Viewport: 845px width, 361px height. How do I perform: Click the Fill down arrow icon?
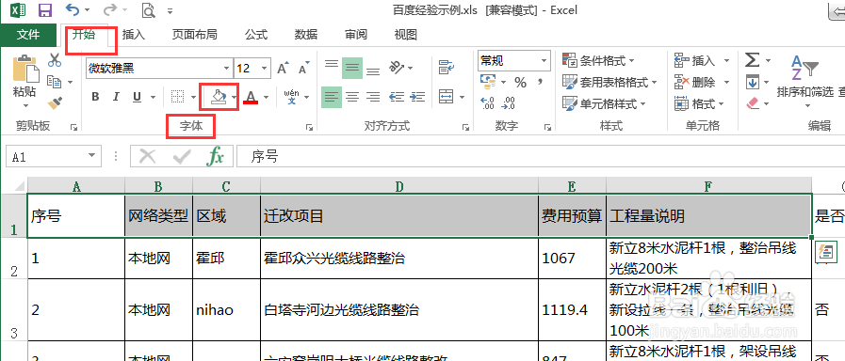pyautogui.click(x=753, y=83)
